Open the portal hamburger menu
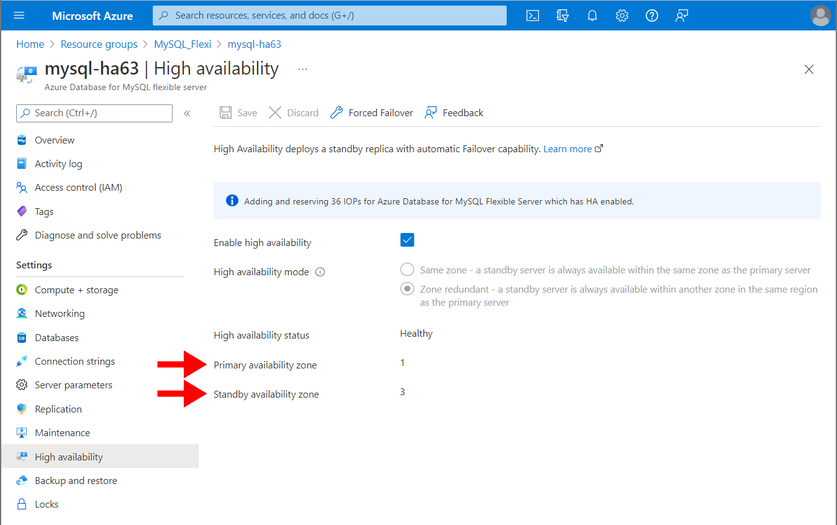Image resolution: width=837 pixels, height=525 pixels. tap(18, 16)
